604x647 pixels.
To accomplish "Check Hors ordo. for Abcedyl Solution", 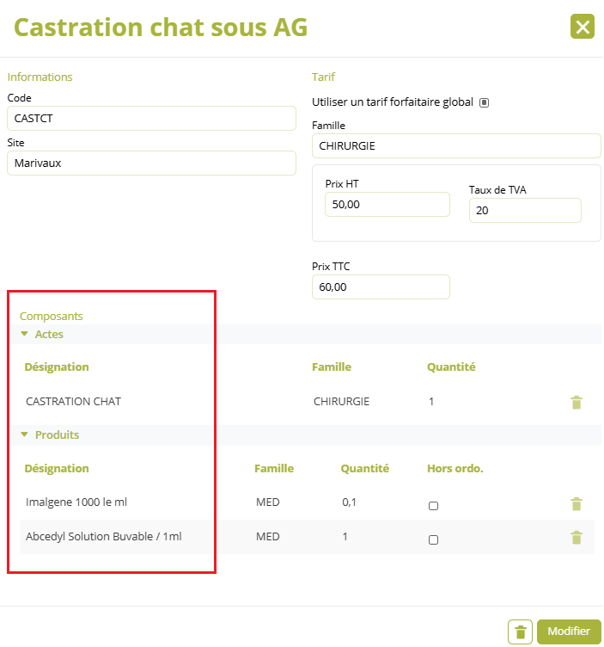I will click(x=433, y=539).
